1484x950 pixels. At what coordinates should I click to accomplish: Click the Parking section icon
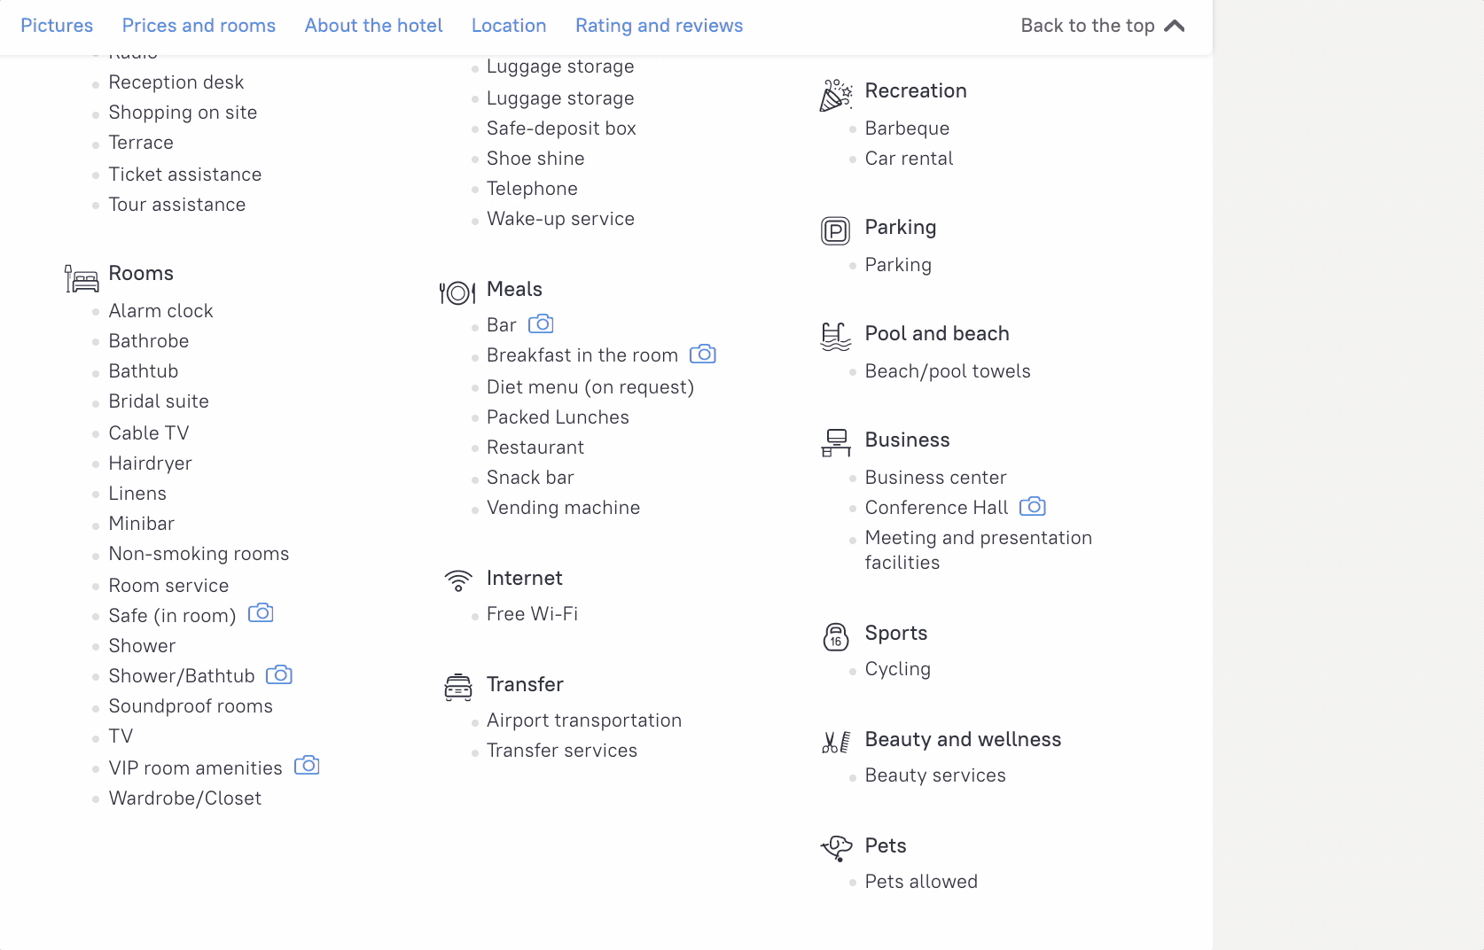pos(835,231)
